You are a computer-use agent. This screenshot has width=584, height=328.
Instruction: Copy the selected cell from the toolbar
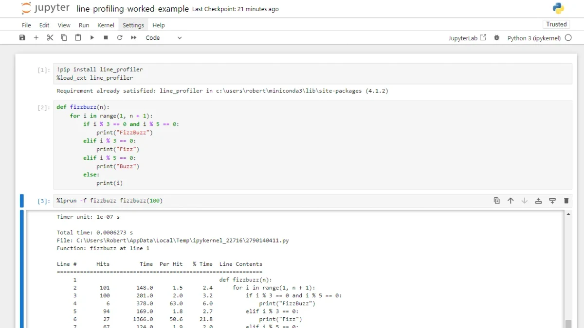coord(64,38)
